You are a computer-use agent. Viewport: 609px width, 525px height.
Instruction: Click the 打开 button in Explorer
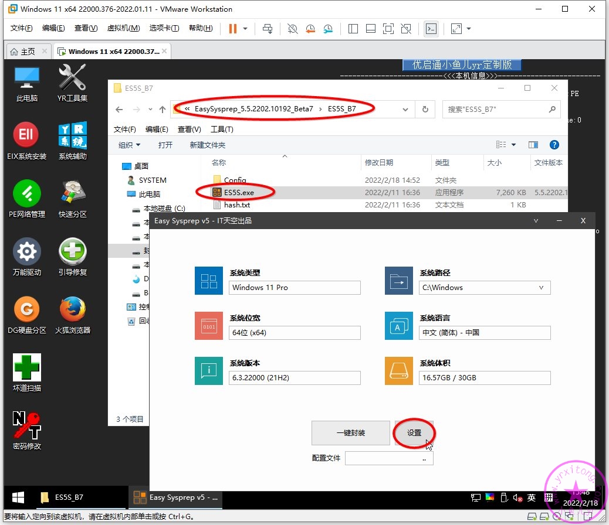165,145
